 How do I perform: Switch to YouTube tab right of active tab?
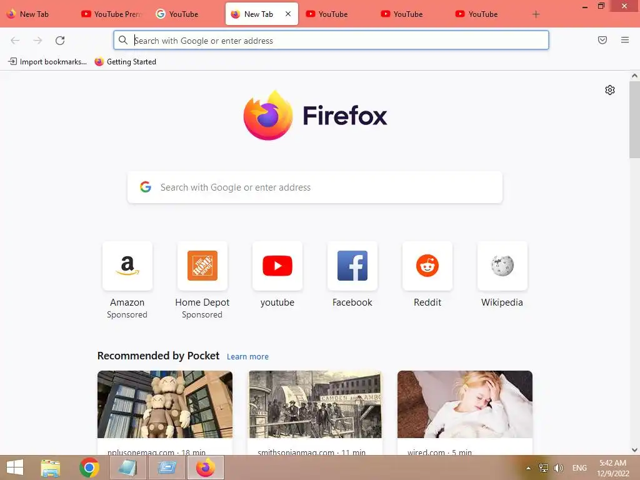coord(337,14)
